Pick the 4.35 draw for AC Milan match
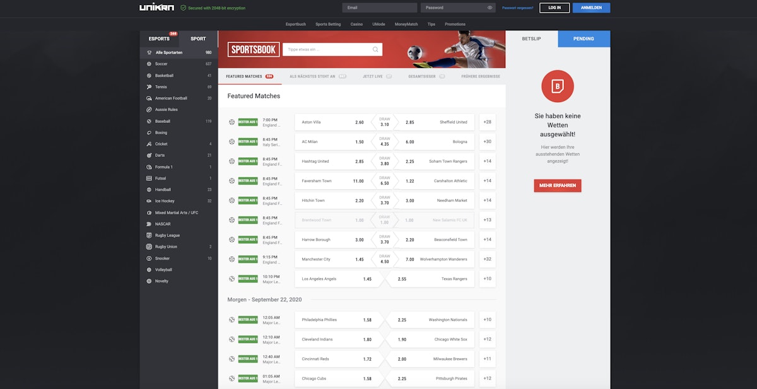The width and height of the screenshot is (757, 389). 385,142
